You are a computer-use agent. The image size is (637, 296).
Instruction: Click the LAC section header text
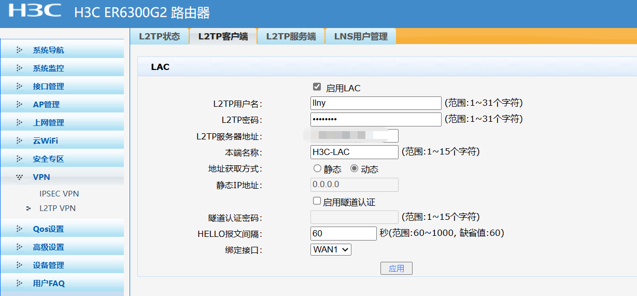(160, 67)
